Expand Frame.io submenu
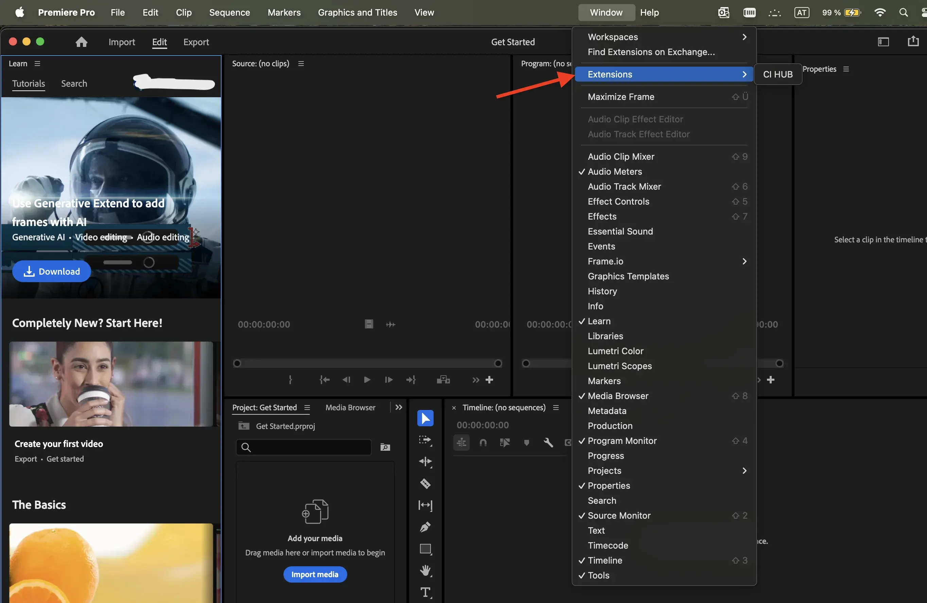Screen dimensions: 927x603 coord(664,261)
